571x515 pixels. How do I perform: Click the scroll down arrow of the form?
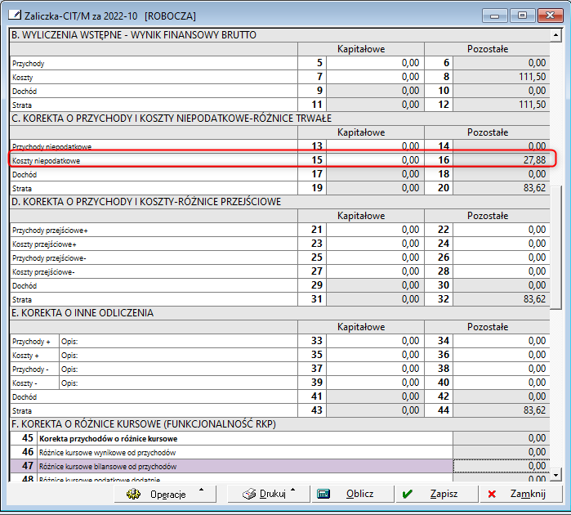555,475
